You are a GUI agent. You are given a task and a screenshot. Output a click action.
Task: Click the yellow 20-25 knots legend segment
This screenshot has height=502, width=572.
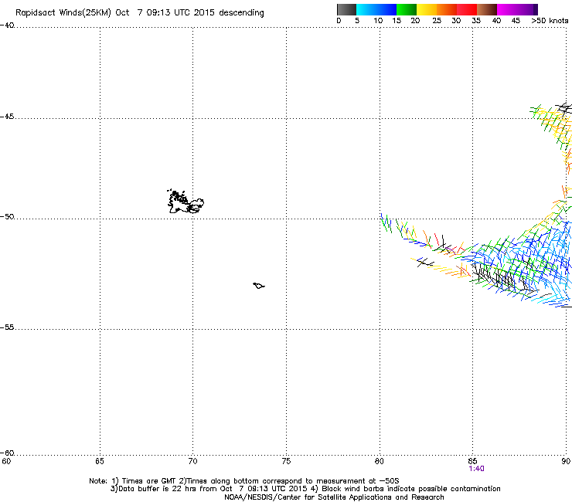[427, 9]
